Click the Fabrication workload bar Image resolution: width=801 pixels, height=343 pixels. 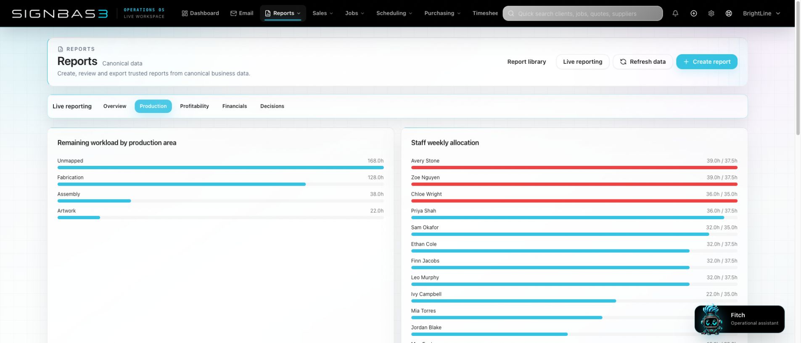click(x=220, y=184)
